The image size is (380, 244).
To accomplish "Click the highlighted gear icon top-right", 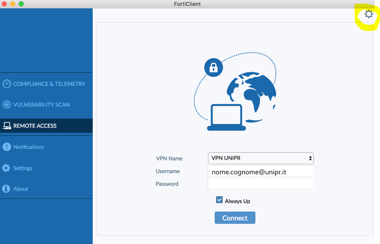I will 369,15.
